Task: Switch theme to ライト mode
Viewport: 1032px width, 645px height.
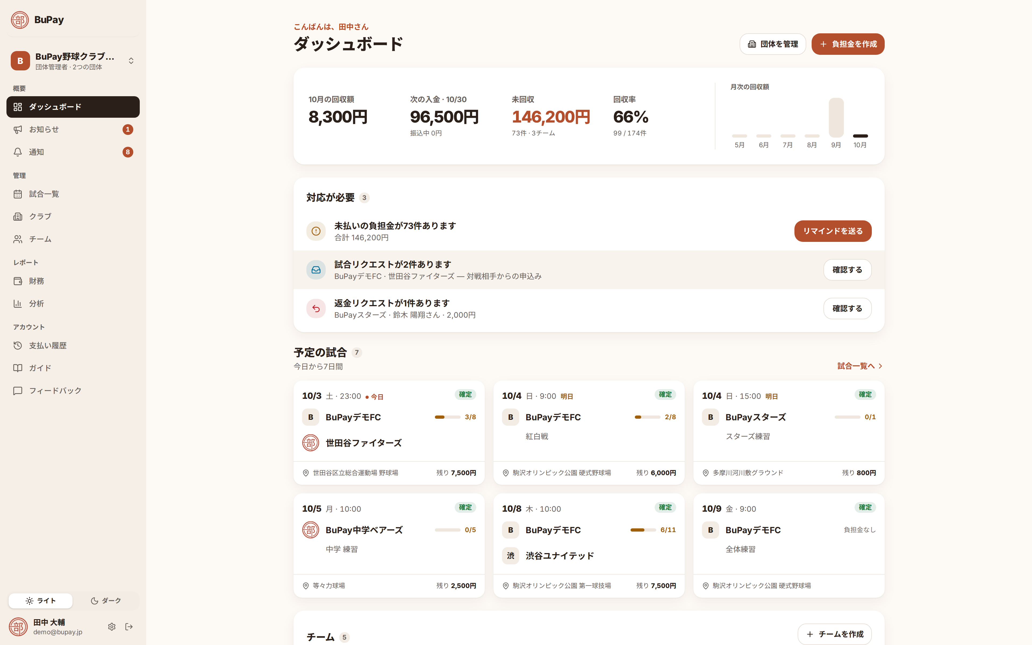Action: [41, 601]
